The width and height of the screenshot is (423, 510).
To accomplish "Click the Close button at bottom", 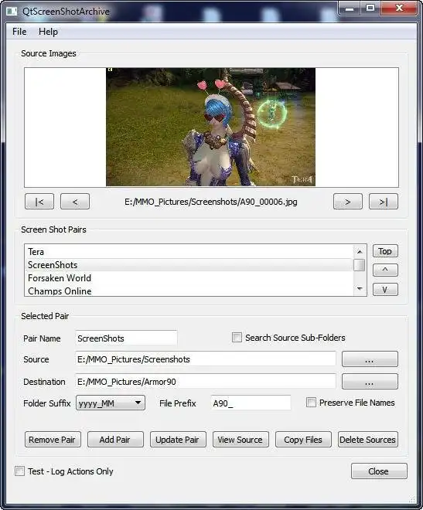I will click(379, 471).
